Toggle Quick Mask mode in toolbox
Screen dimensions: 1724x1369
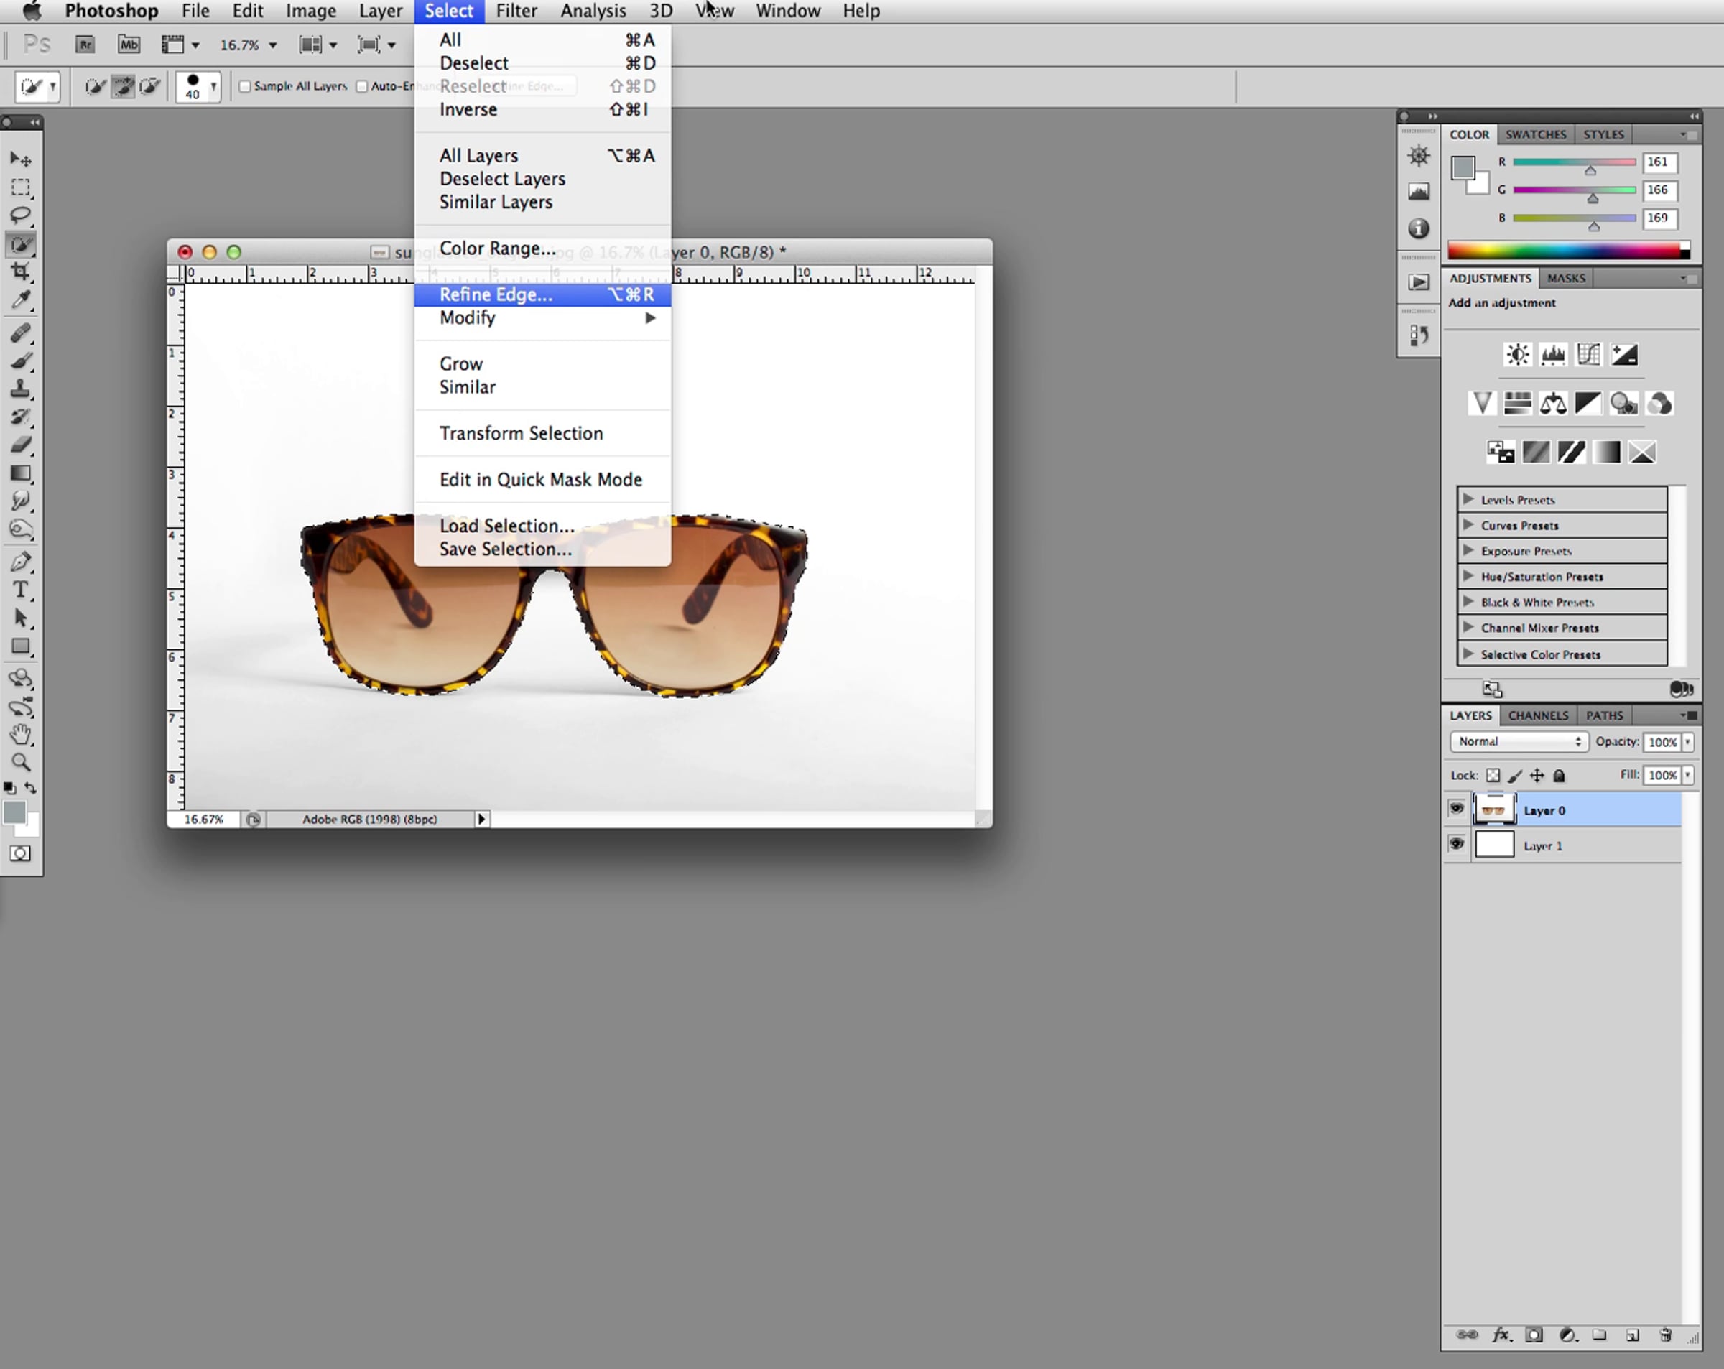21,853
